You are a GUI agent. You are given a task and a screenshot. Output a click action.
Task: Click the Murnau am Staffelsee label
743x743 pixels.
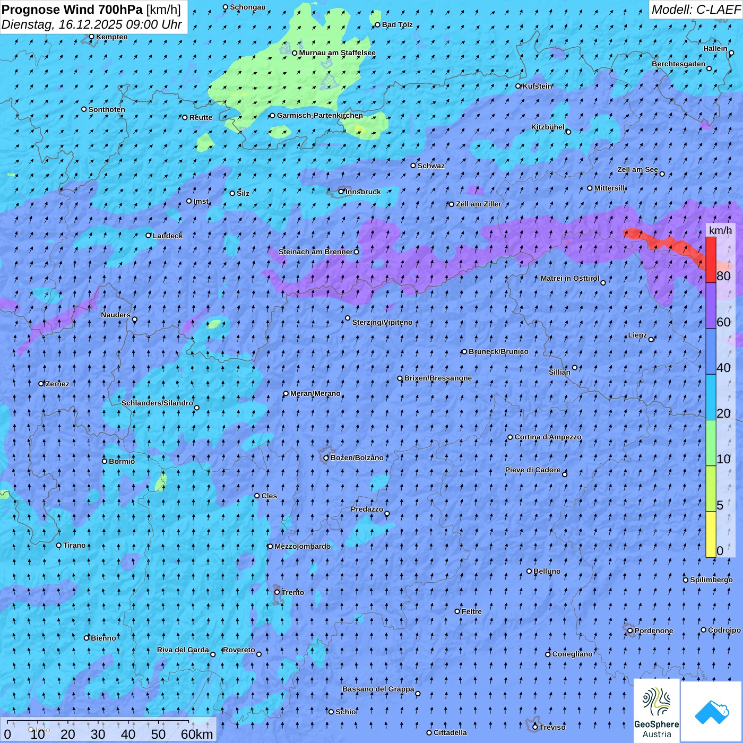click(x=337, y=53)
